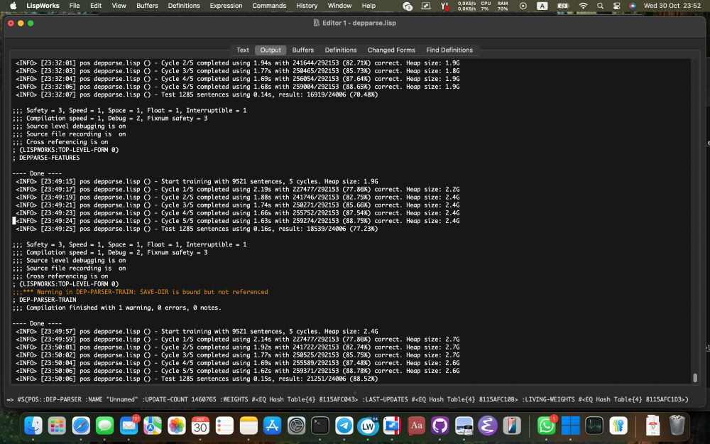Click the input source A icon

[542, 6]
